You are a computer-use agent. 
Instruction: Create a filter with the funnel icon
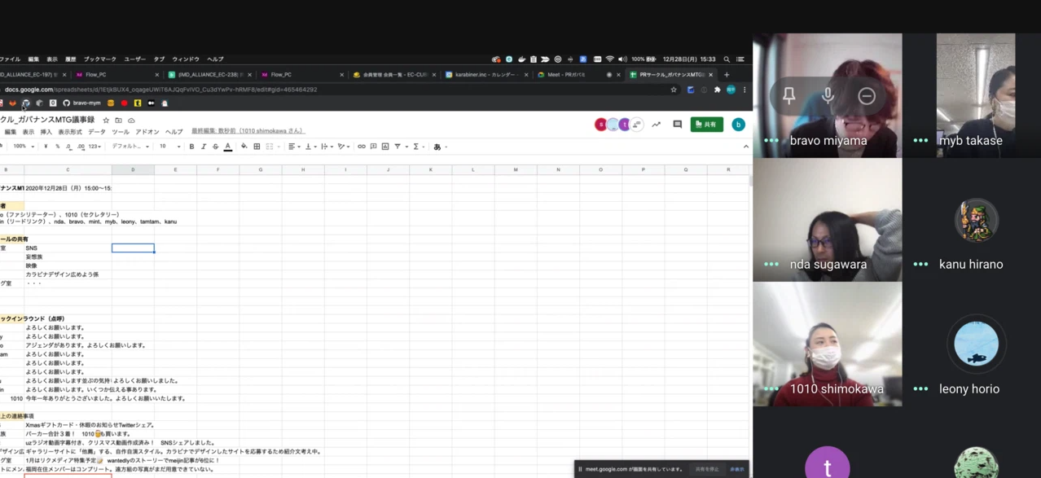pyautogui.click(x=398, y=147)
